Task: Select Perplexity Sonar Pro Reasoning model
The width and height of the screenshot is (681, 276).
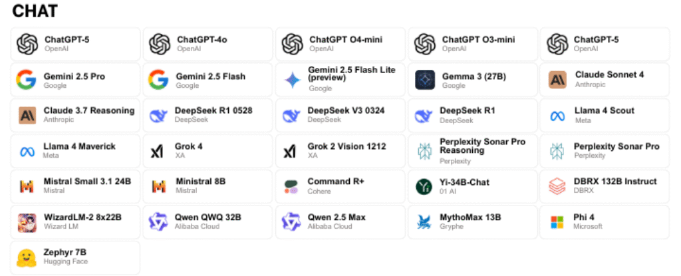Action: [x=472, y=151]
